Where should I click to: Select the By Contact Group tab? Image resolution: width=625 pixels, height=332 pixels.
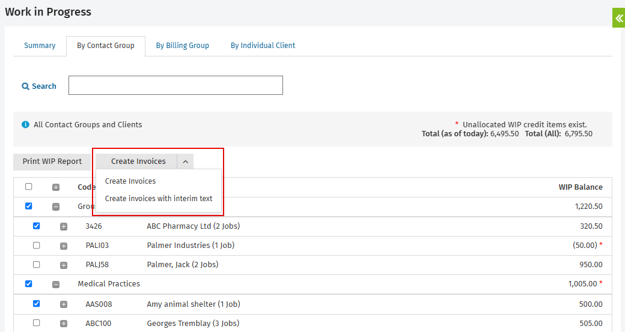106,46
